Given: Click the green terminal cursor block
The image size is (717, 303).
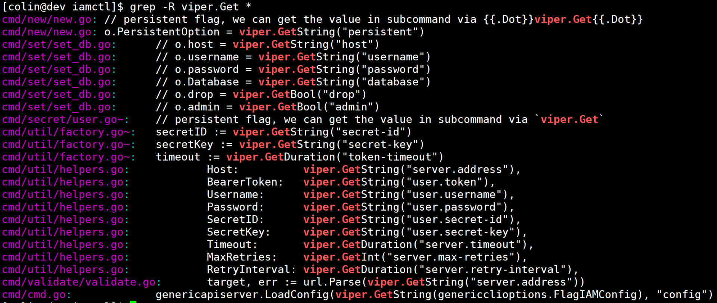Looking at the screenshot, I should click(133, 302).
